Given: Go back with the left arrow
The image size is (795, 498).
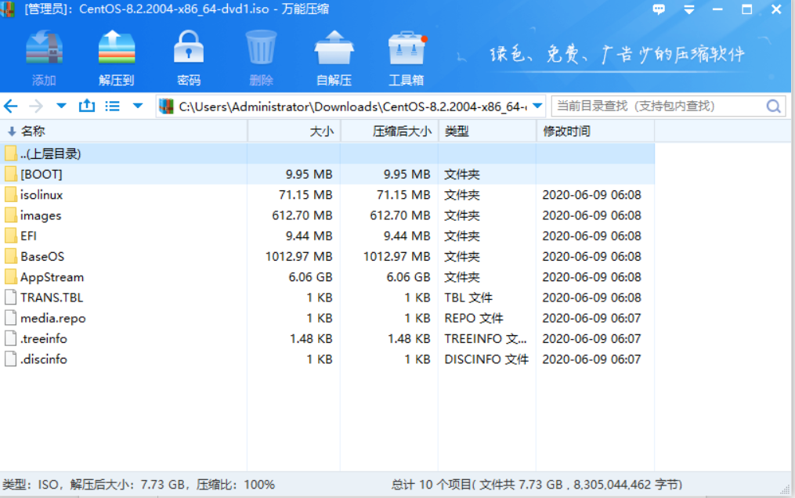Looking at the screenshot, I should (x=11, y=106).
